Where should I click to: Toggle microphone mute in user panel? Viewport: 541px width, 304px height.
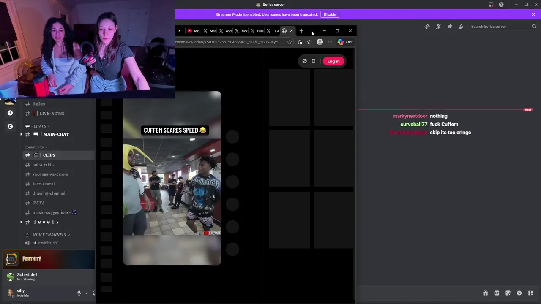pyautogui.click(x=79, y=293)
